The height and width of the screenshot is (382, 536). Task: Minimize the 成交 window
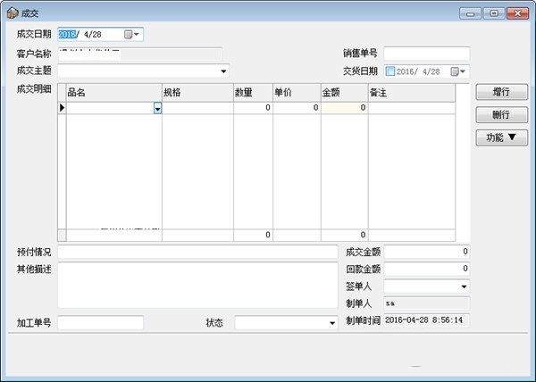point(470,13)
